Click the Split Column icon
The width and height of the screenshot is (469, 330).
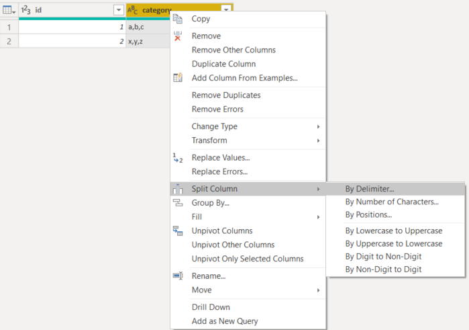(178, 189)
